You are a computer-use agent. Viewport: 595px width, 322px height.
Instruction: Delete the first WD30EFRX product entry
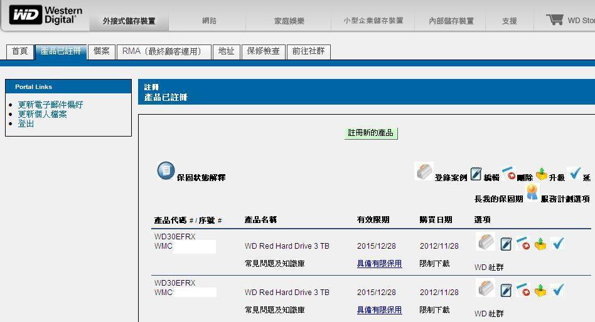[523, 243]
